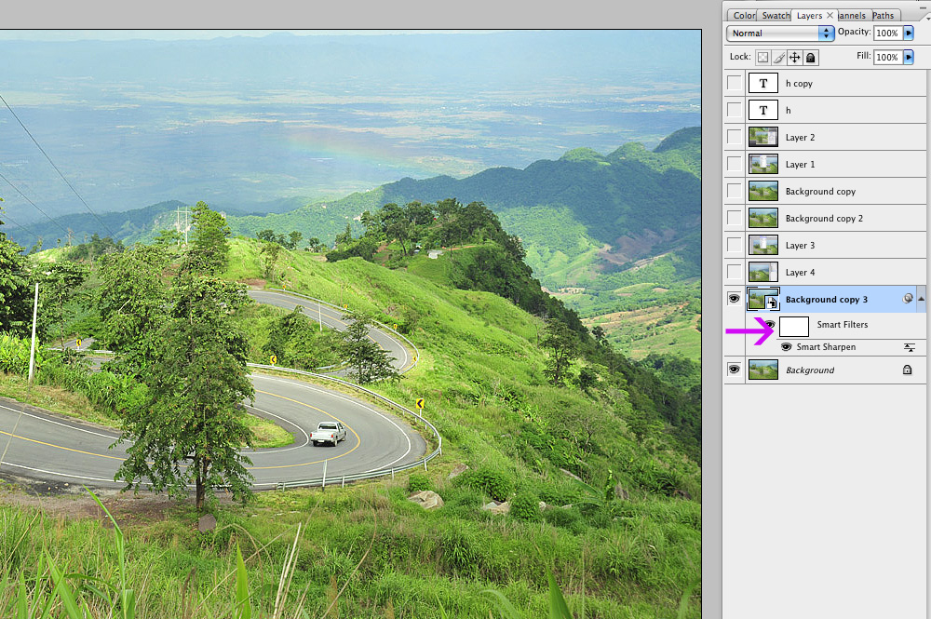The width and height of the screenshot is (931, 619).
Task: Open the Opacity slider arrow
Action: tap(909, 33)
